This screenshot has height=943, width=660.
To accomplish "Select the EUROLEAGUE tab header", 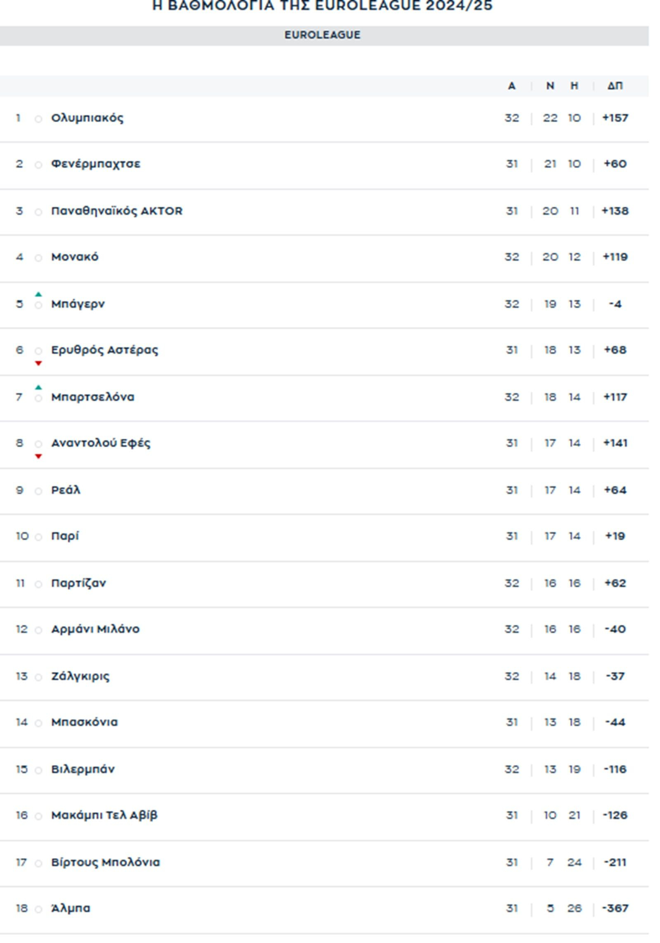I will coord(322,35).
